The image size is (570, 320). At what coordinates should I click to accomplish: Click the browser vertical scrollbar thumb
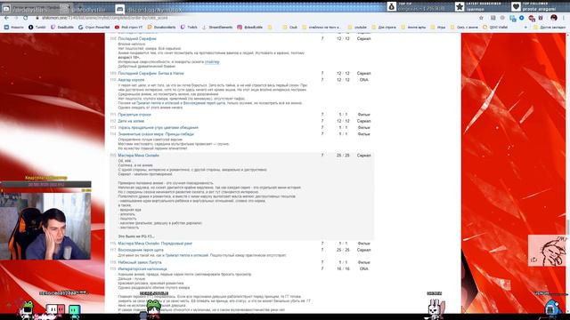[x=568, y=227]
